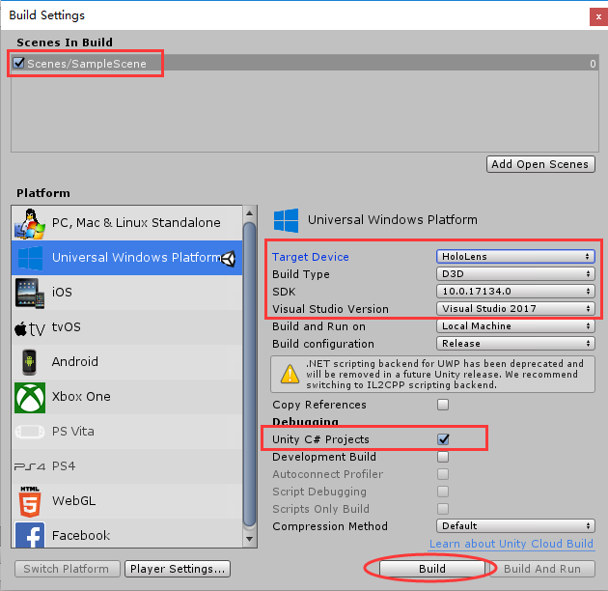Close the Build Settings window

point(598,17)
